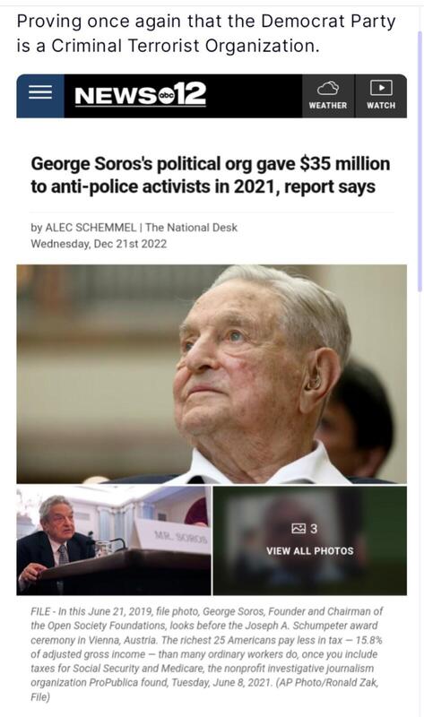Open the hamburger menu icon
The width and height of the screenshot is (424, 717).
point(40,92)
